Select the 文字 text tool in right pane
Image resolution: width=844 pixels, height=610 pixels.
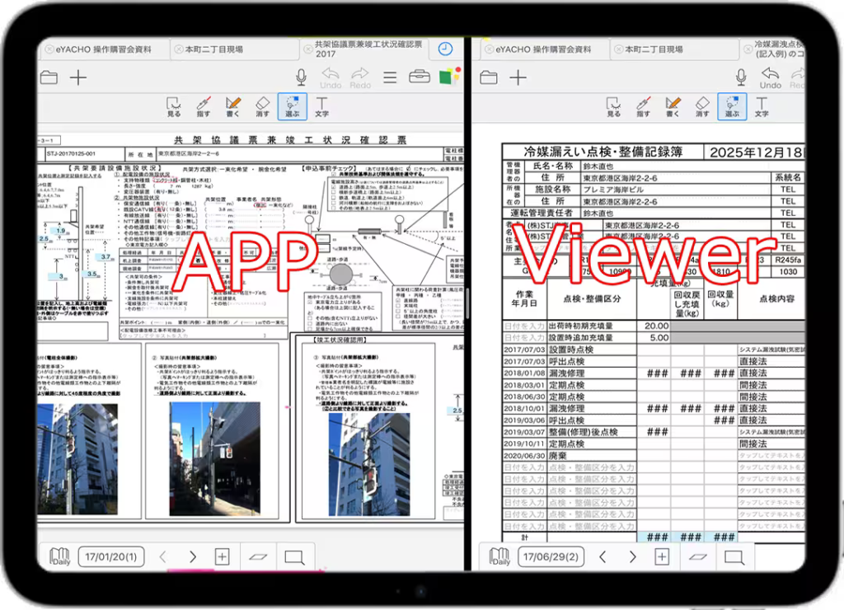762,106
